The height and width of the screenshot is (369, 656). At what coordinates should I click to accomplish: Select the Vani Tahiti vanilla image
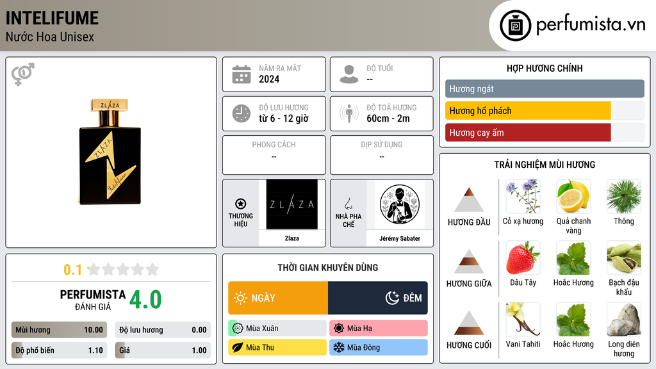(523, 319)
